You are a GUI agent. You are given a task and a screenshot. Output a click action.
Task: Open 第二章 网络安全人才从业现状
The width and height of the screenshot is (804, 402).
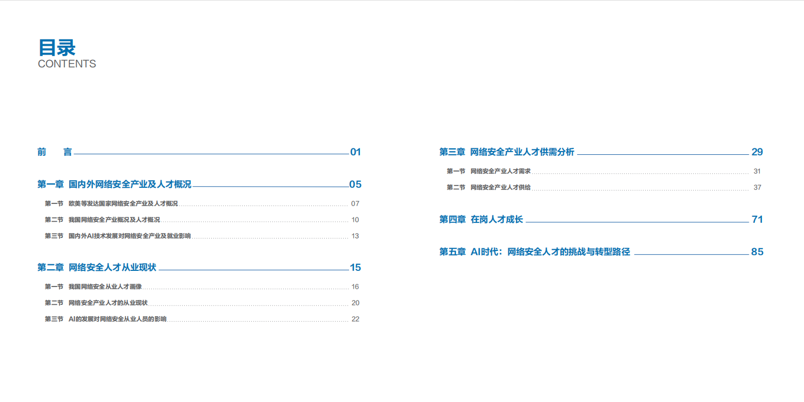pyautogui.click(x=96, y=268)
